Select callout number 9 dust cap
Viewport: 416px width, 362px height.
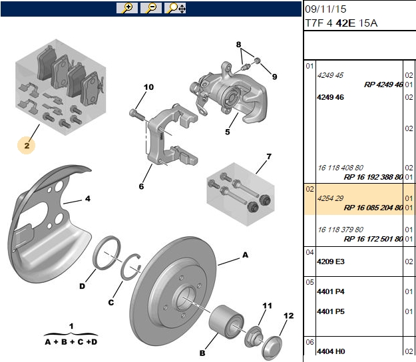click(x=274, y=77)
